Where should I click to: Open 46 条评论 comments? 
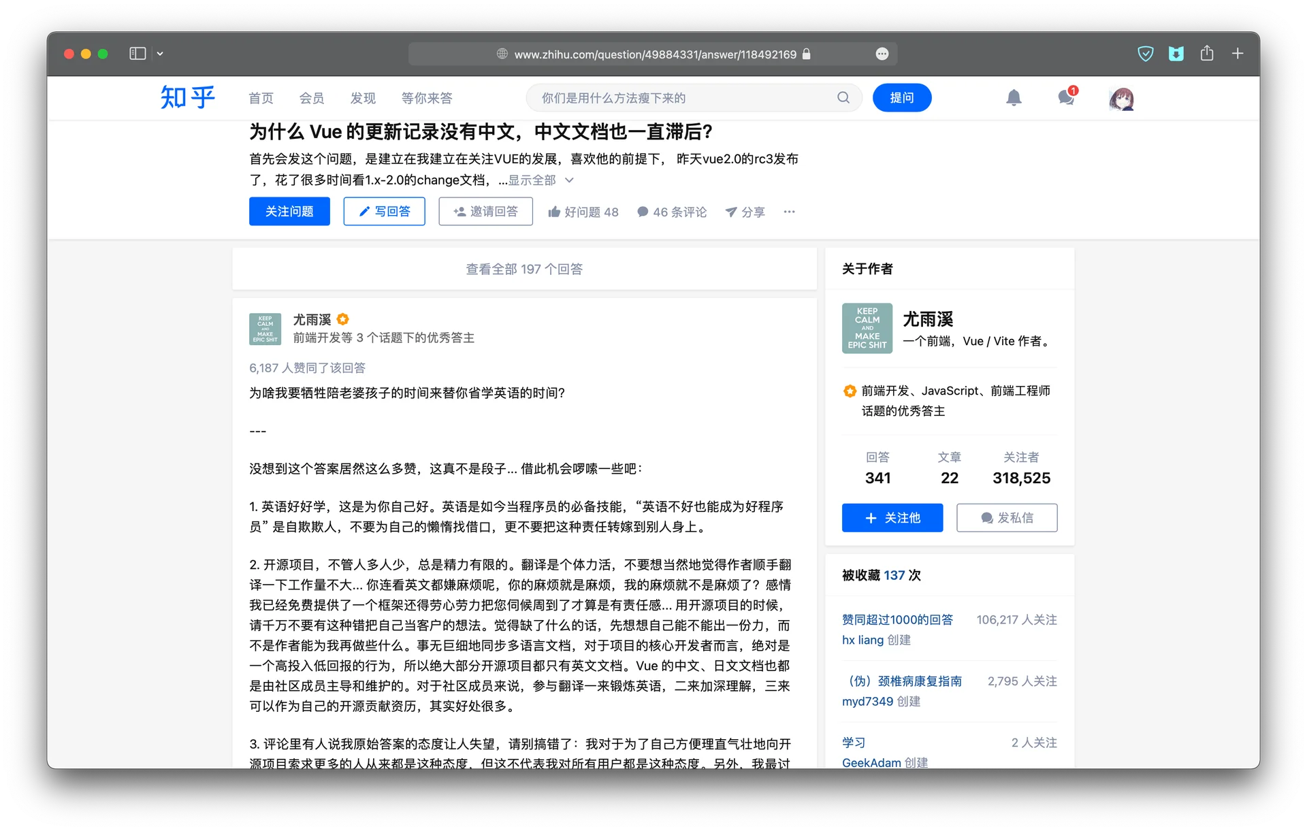click(672, 212)
